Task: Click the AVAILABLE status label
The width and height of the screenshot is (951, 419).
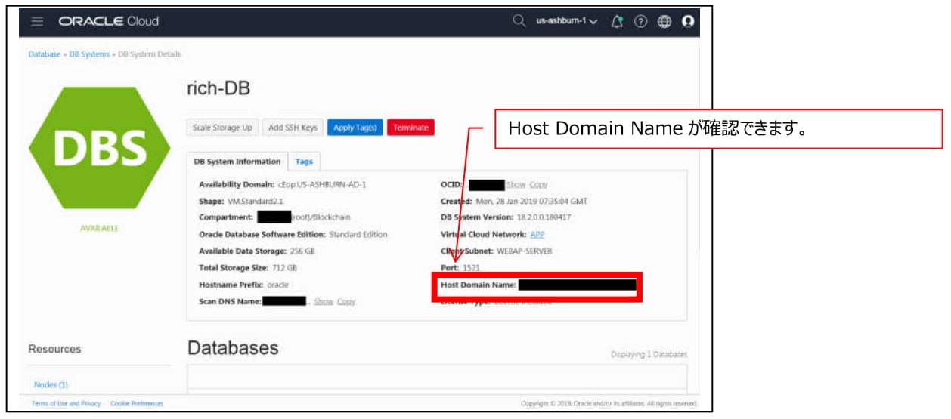Action: tap(100, 228)
